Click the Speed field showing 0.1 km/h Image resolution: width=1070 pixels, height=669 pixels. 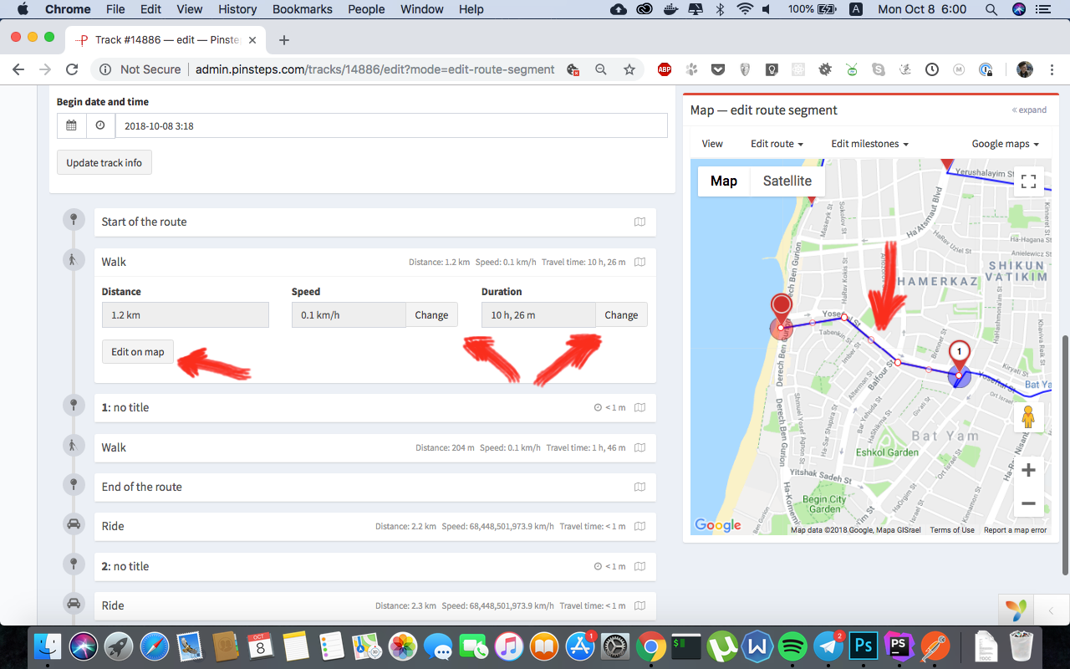click(349, 314)
